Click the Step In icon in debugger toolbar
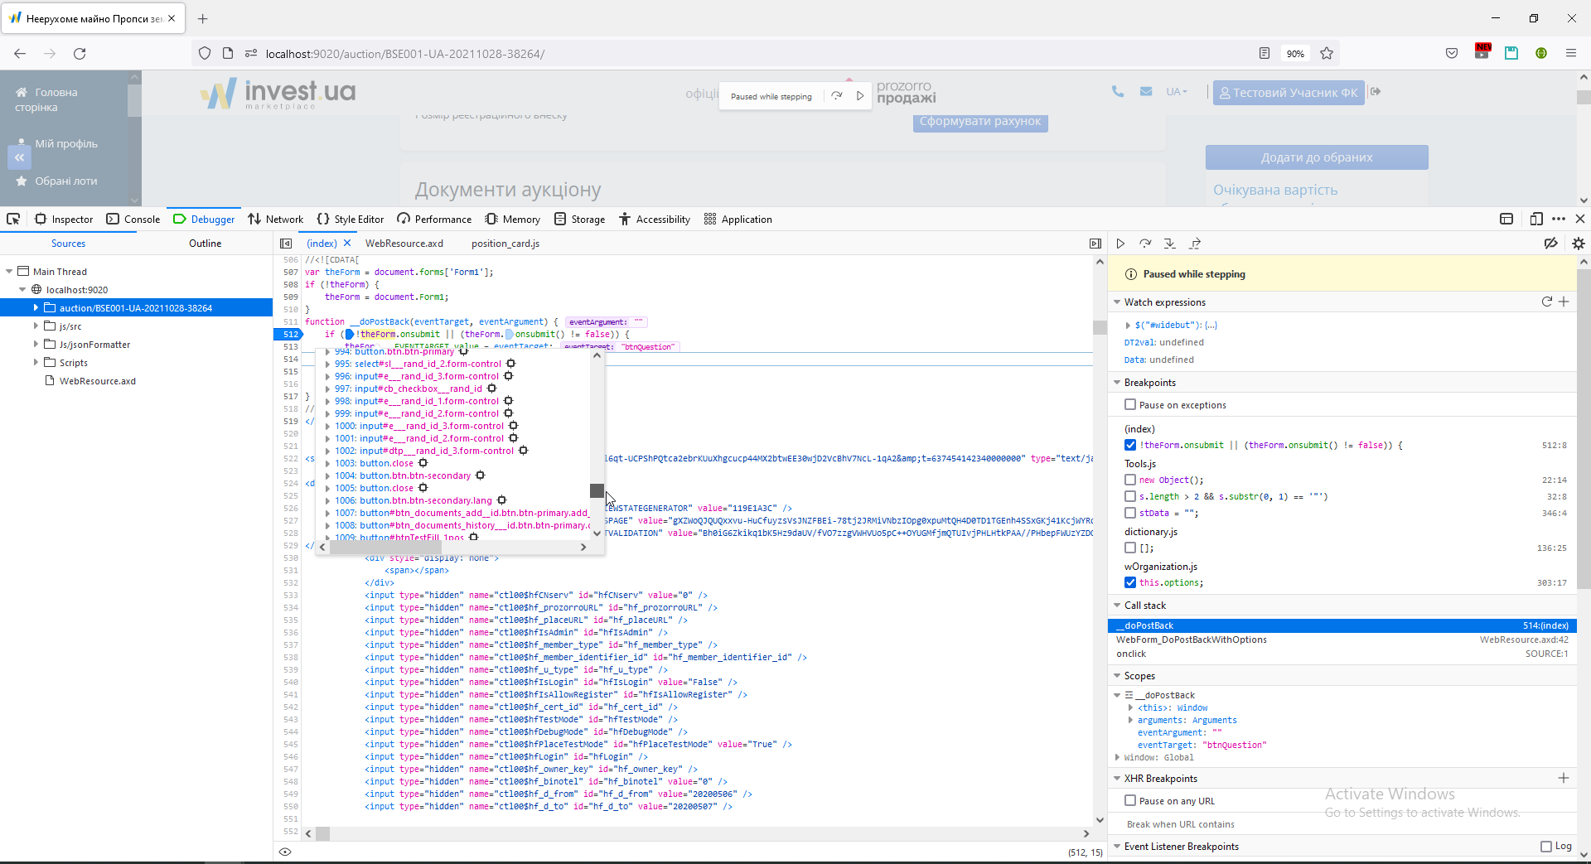The image size is (1591, 864). (x=1169, y=244)
